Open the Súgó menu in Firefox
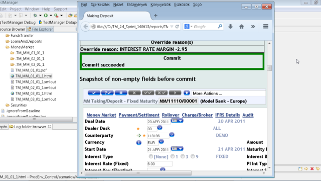The width and height of the screenshot is (321, 181). pos(197,5)
